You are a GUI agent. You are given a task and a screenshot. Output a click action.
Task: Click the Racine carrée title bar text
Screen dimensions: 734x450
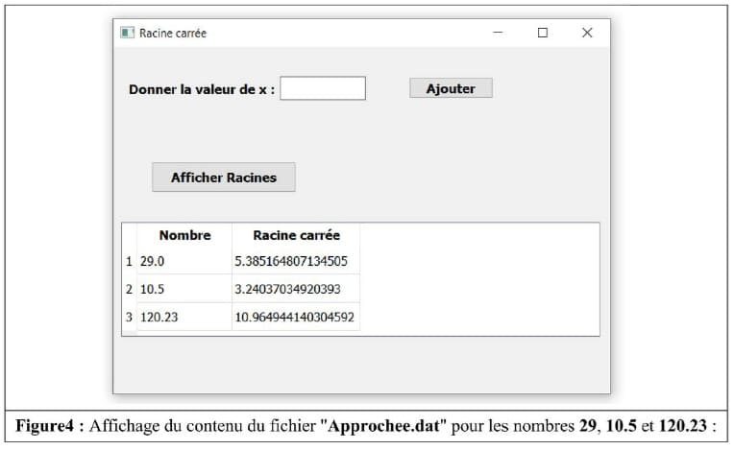point(173,33)
